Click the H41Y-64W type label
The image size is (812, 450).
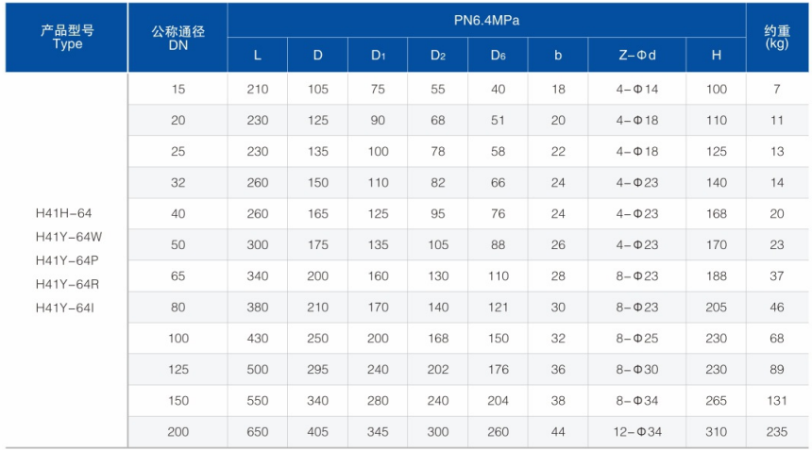pyautogui.click(x=69, y=237)
